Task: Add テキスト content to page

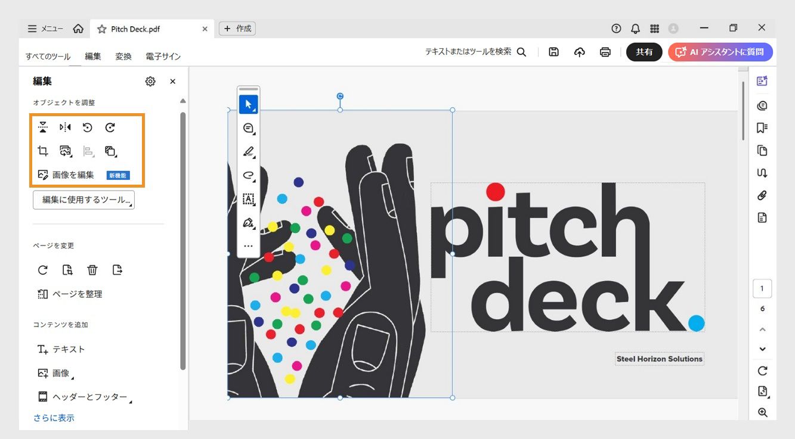Action: click(61, 350)
